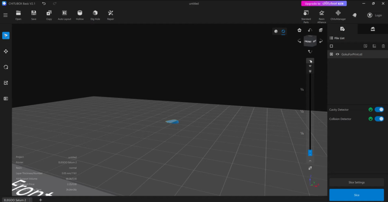Image resolution: width=388 pixels, height=202 pixels.
Task: Open ELEGOO Saturn 2 tab options menu
Action: (x=30, y=199)
